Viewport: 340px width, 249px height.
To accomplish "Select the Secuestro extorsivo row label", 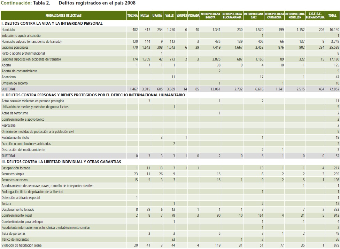I will click(15, 180).
